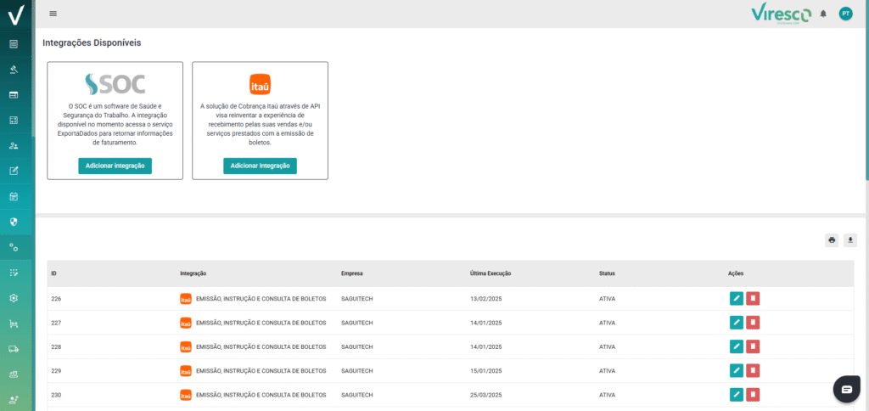Delete integration with ID 227

click(x=753, y=323)
